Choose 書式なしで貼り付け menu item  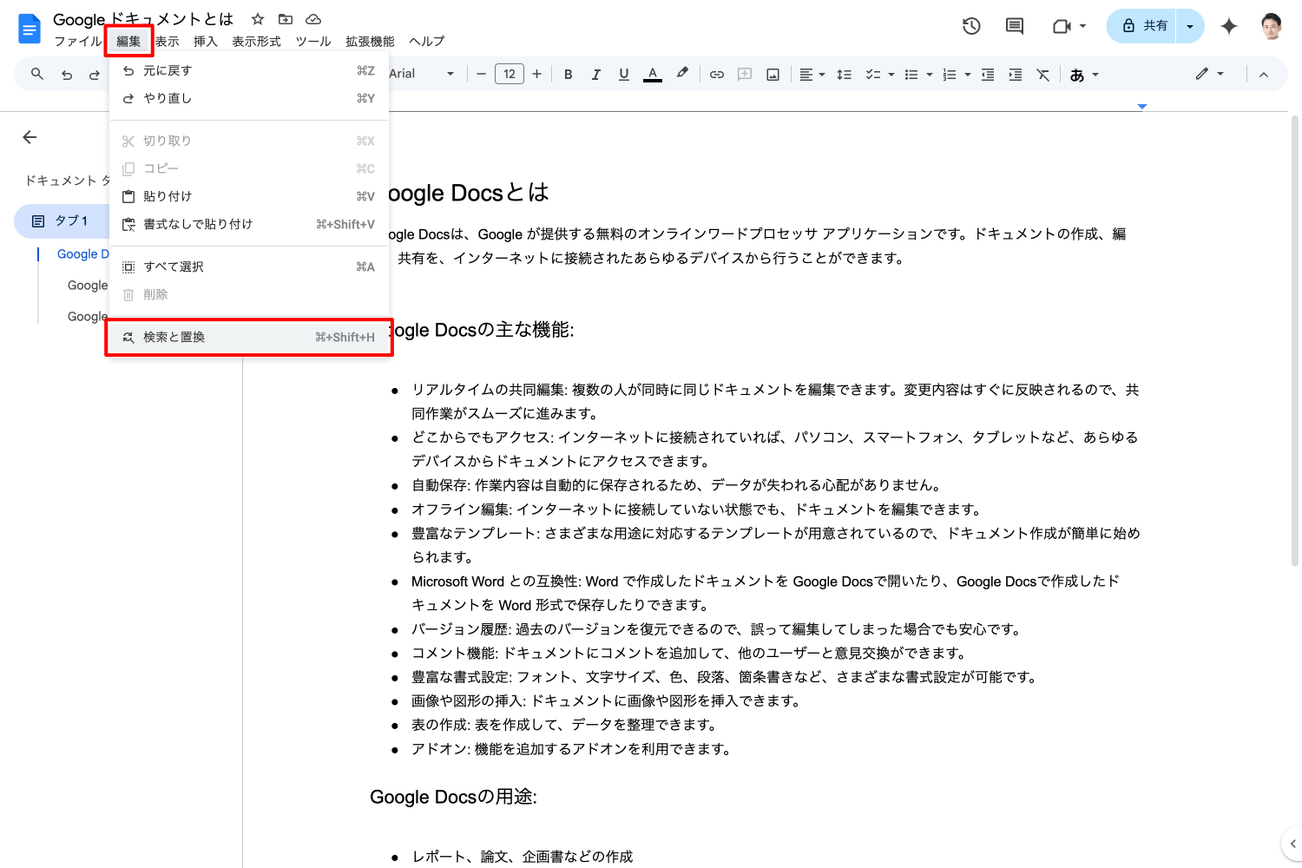249,224
